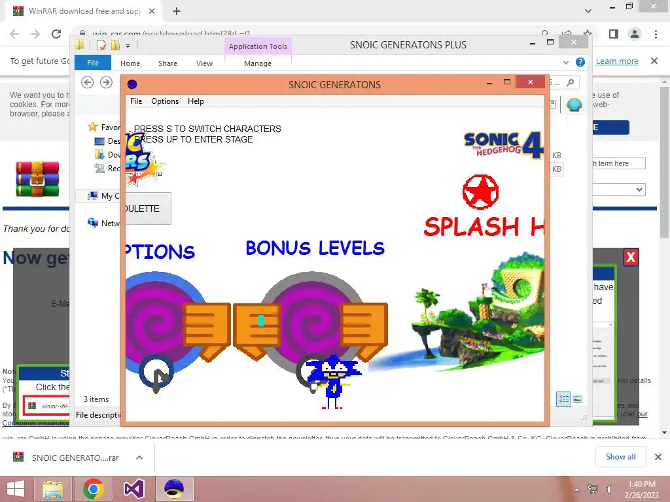
Task: Click the Sonic Riders logo in game
Action: pos(143,161)
